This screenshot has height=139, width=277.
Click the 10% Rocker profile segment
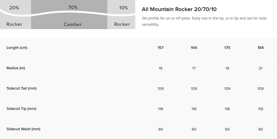point(122,15)
